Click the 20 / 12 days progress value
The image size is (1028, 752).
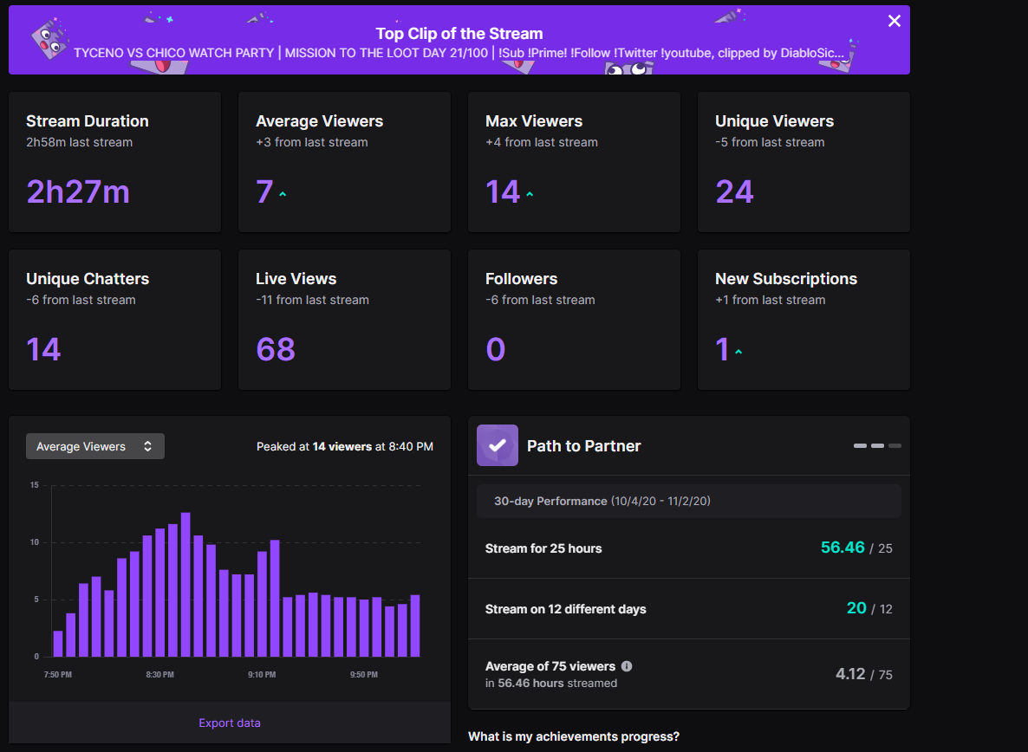click(869, 608)
